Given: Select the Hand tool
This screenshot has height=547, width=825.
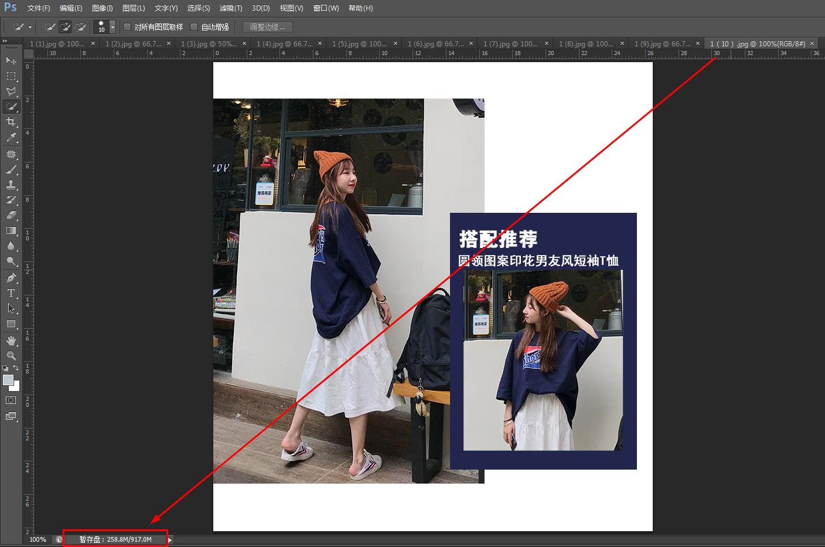Looking at the screenshot, I should coord(11,340).
